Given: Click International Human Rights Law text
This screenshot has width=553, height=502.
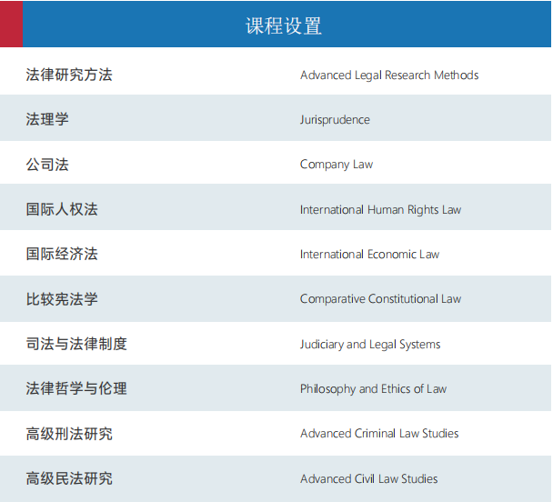Looking at the screenshot, I should (x=380, y=210).
